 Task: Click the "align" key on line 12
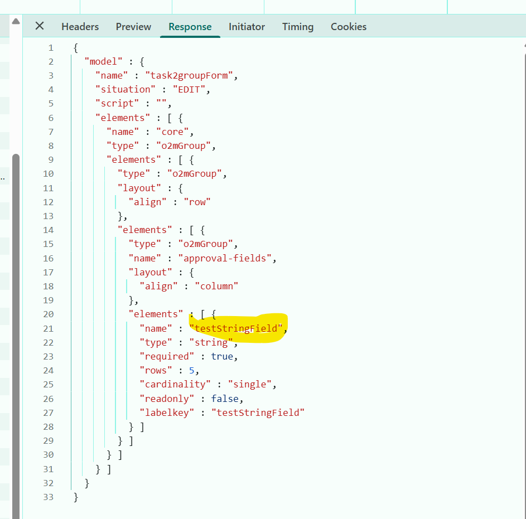(148, 202)
